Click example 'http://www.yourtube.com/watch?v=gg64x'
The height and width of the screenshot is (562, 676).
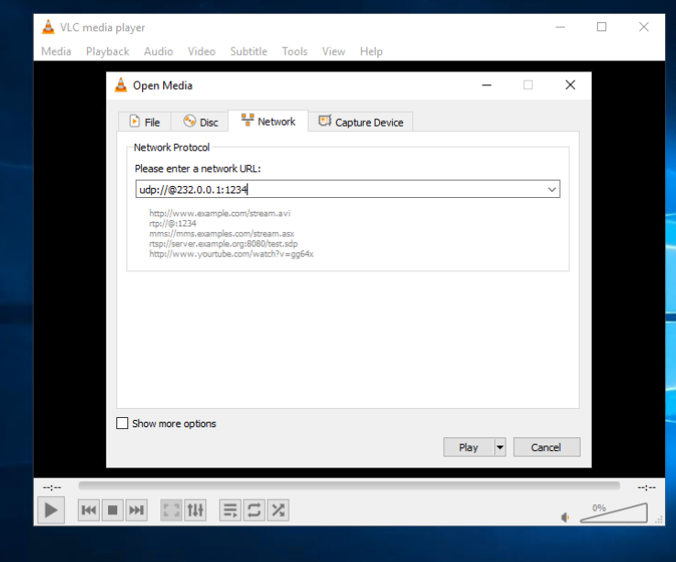231,254
